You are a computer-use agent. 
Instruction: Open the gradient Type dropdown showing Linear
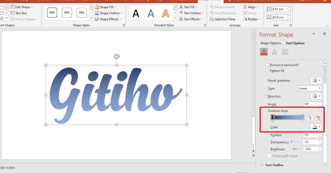[309, 88]
